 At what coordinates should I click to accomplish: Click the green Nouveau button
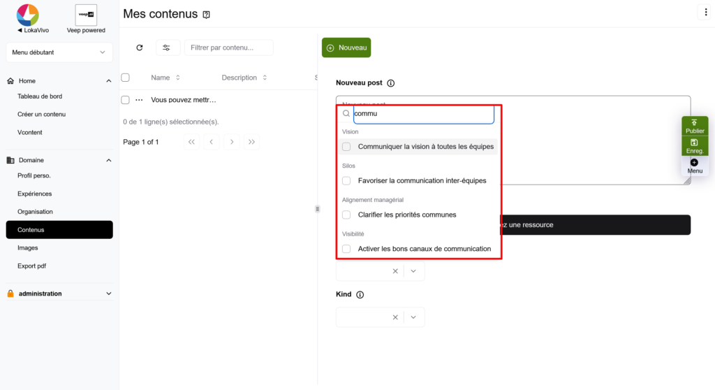[x=346, y=48]
